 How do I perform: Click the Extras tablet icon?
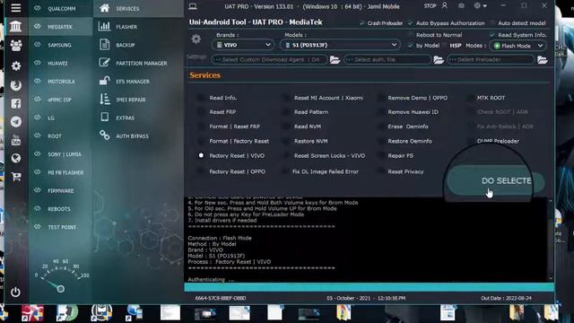click(x=104, y=117)
